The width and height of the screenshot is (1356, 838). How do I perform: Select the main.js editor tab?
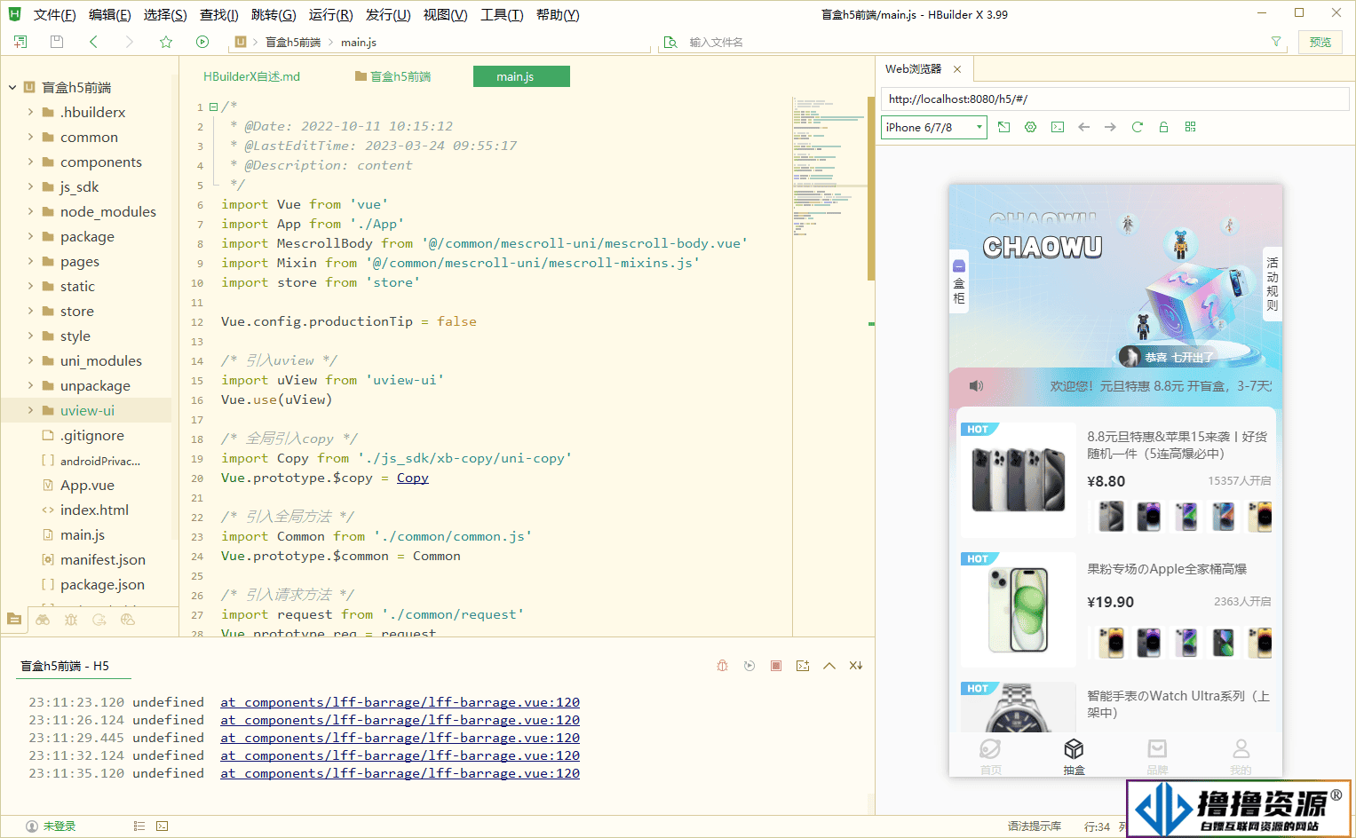click(x=521, y=76)
